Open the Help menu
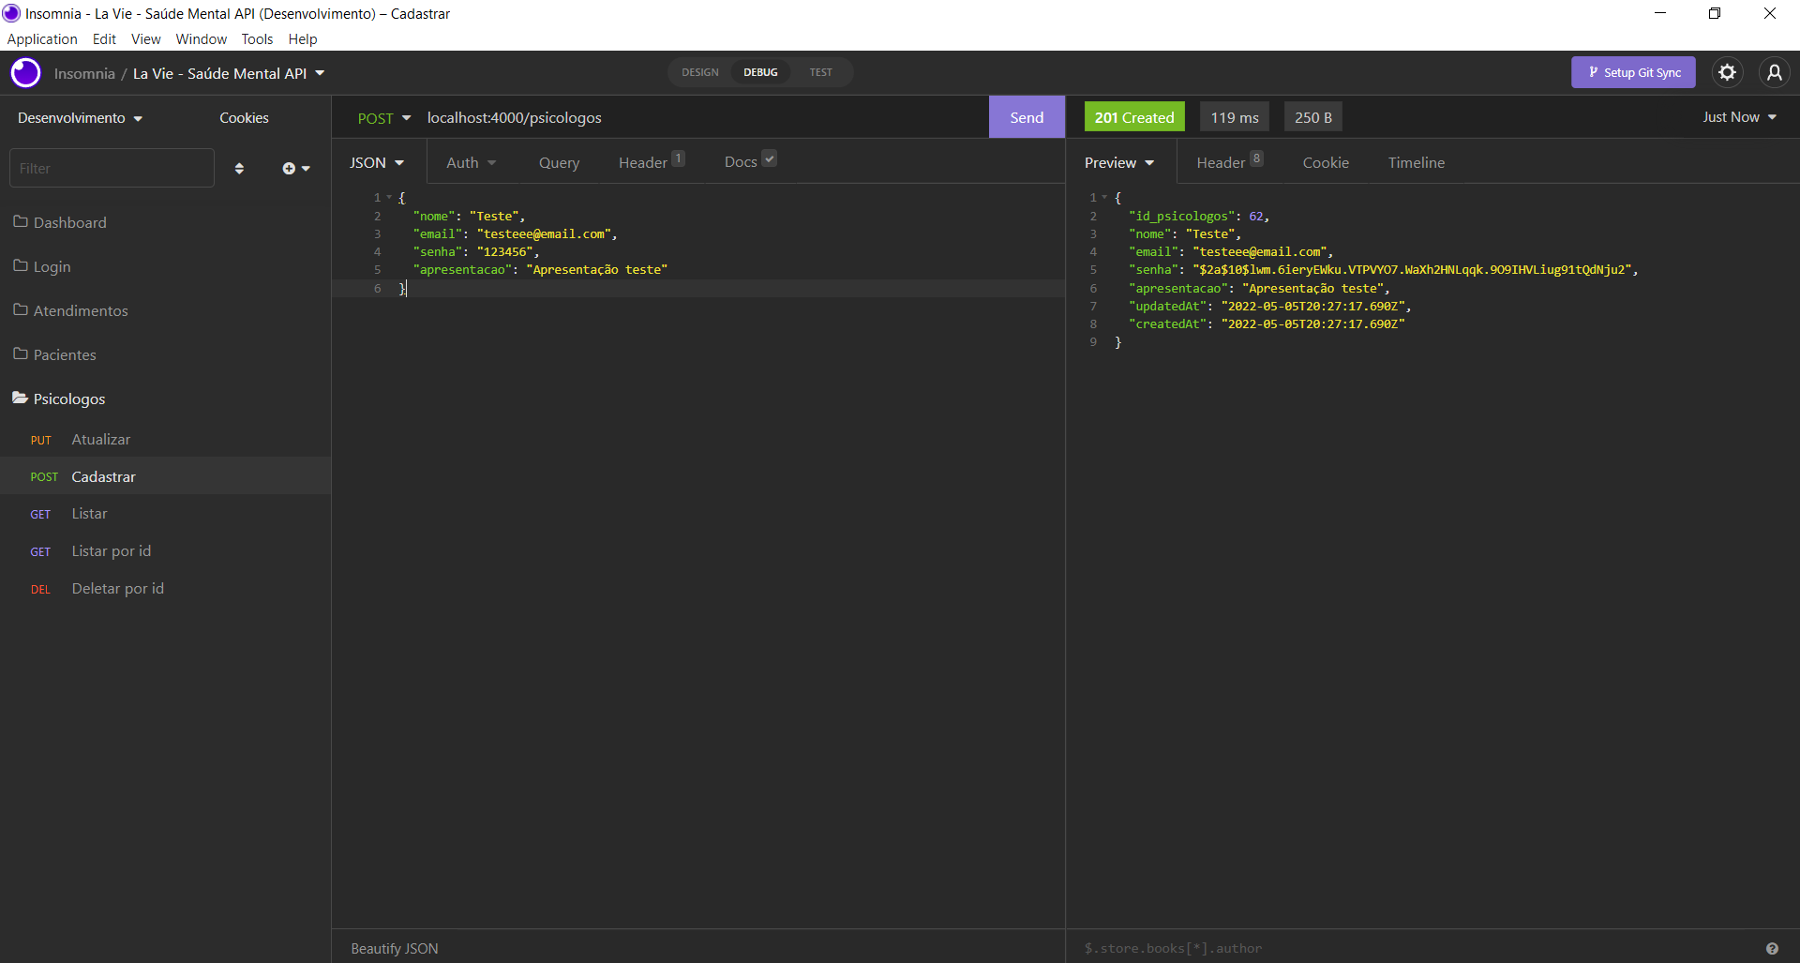 coord(303,39)
